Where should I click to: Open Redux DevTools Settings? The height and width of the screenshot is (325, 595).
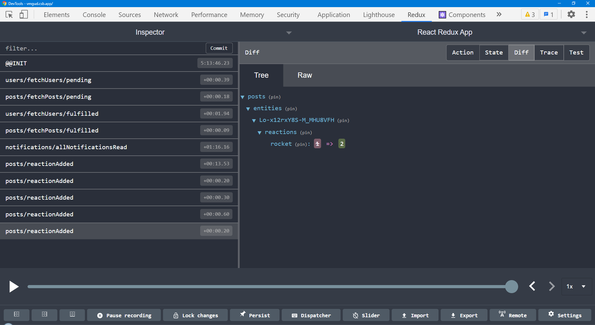[565, 315]
